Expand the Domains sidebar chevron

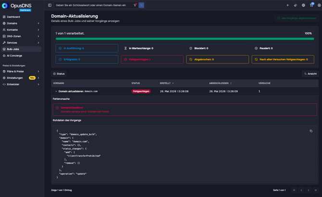click(x=38, y=24)
